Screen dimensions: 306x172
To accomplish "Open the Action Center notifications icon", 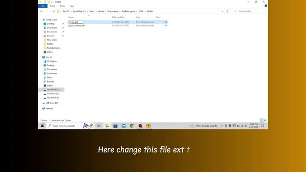I will [262, 126].
